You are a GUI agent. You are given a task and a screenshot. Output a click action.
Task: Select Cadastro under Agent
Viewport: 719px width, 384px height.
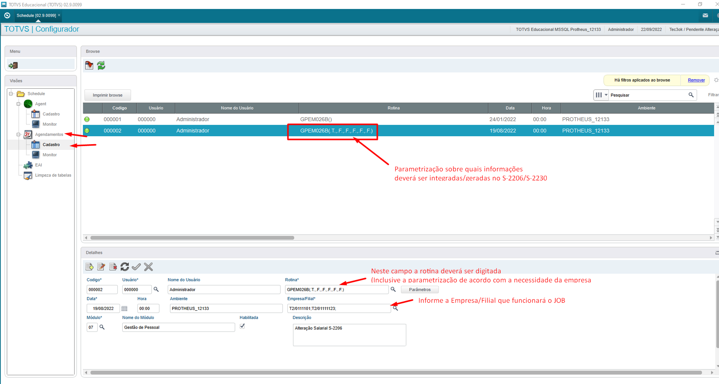(x=51, y=114)
